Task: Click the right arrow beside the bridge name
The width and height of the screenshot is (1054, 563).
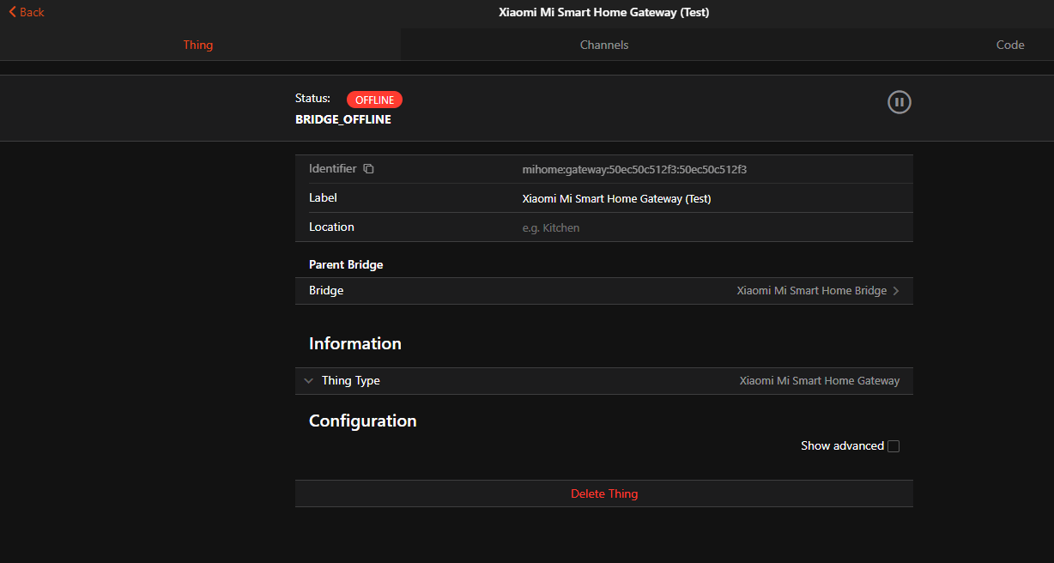Action: point(896,291)
